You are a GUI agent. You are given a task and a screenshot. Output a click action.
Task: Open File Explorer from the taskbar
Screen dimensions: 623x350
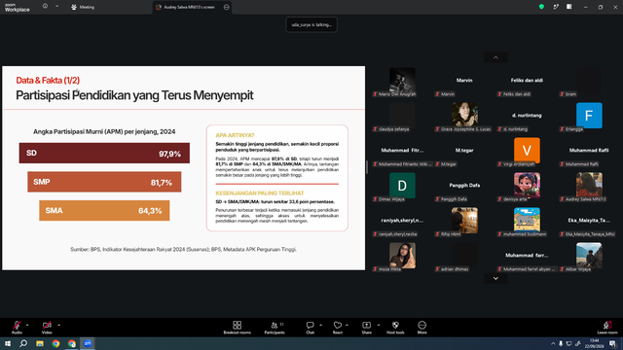(40, 343)
